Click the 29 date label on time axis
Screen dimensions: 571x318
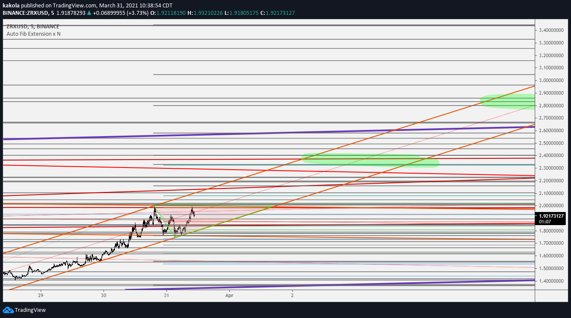(x=41, y=295)
